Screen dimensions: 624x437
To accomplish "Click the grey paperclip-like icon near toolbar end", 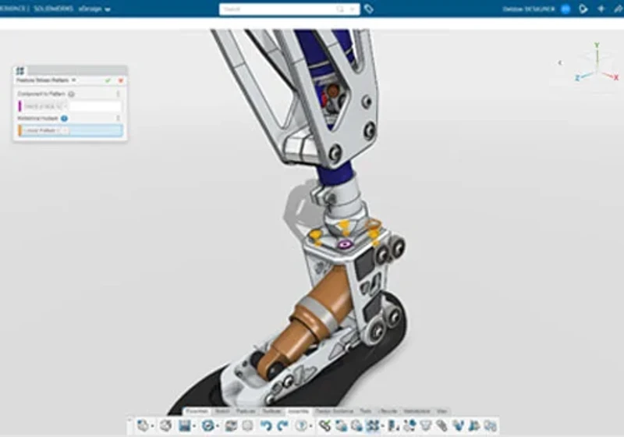I will tap(441, 426).
